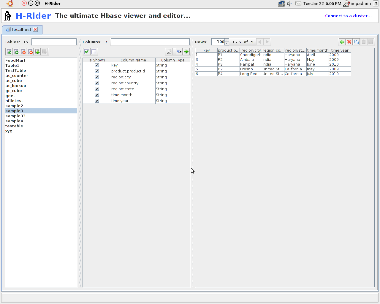Add a new row with plus icon
The image size is (380, 304).
click(342, 42)
